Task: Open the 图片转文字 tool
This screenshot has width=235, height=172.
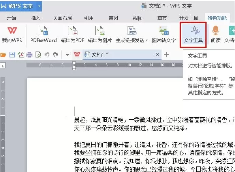Action: point(164,34)
